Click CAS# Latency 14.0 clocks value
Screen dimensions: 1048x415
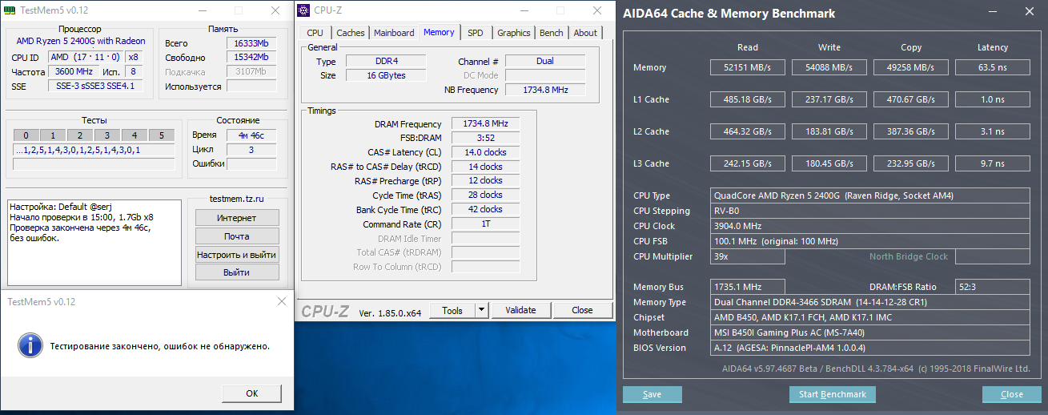pyautogui.click(x=486, y=152)
